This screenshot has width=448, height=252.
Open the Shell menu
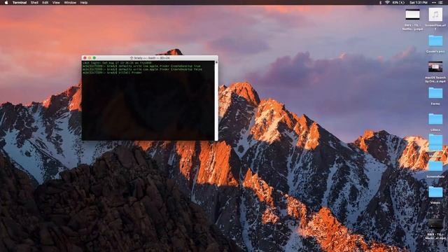(x=34, y=3)
